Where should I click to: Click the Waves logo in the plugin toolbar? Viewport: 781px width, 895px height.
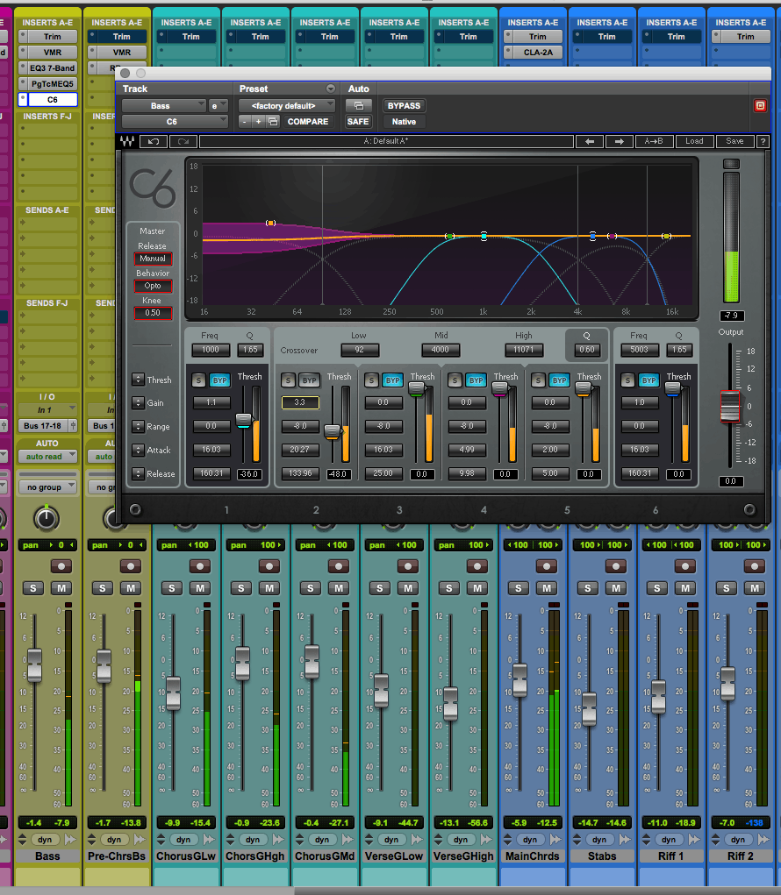128,141
